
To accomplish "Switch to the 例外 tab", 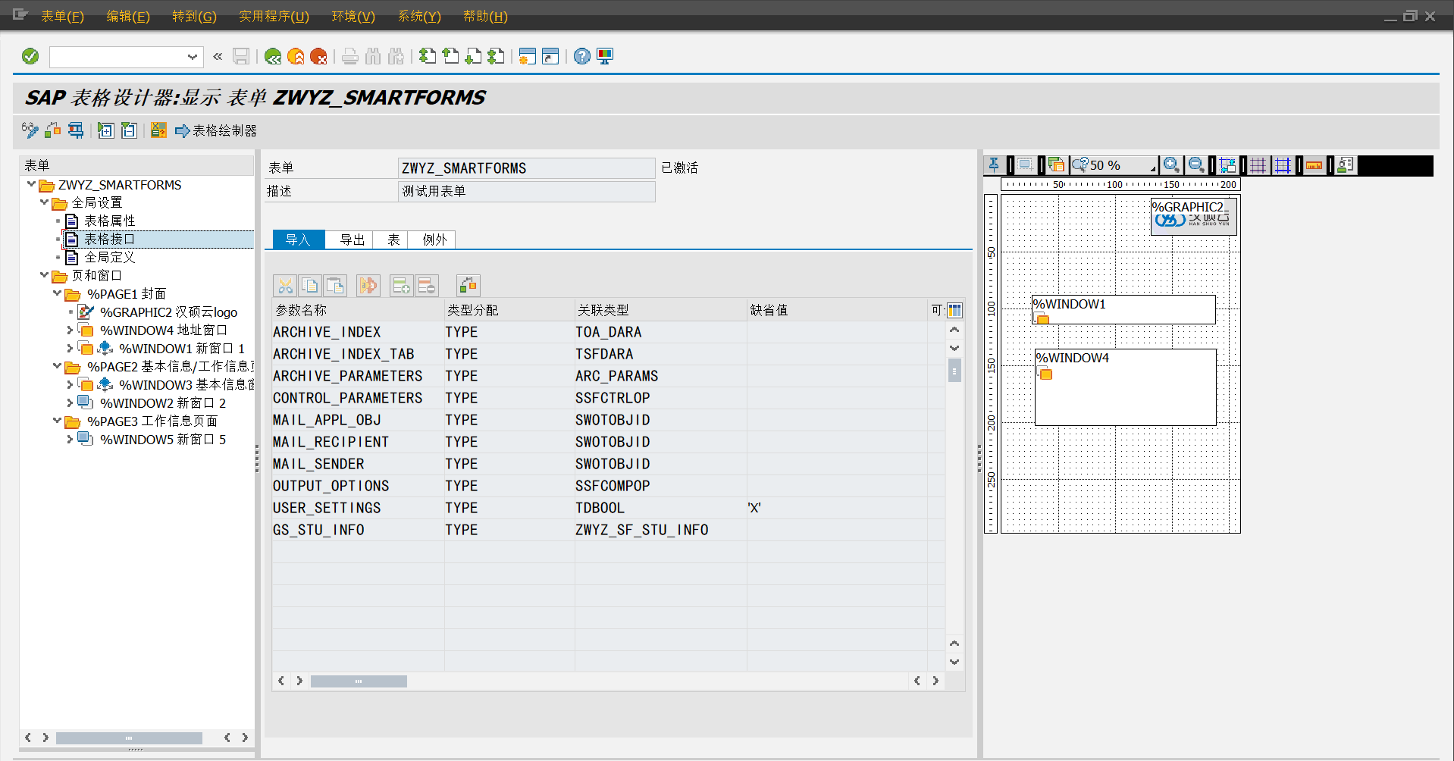I will pyautogui.click(x=434, y=240).
